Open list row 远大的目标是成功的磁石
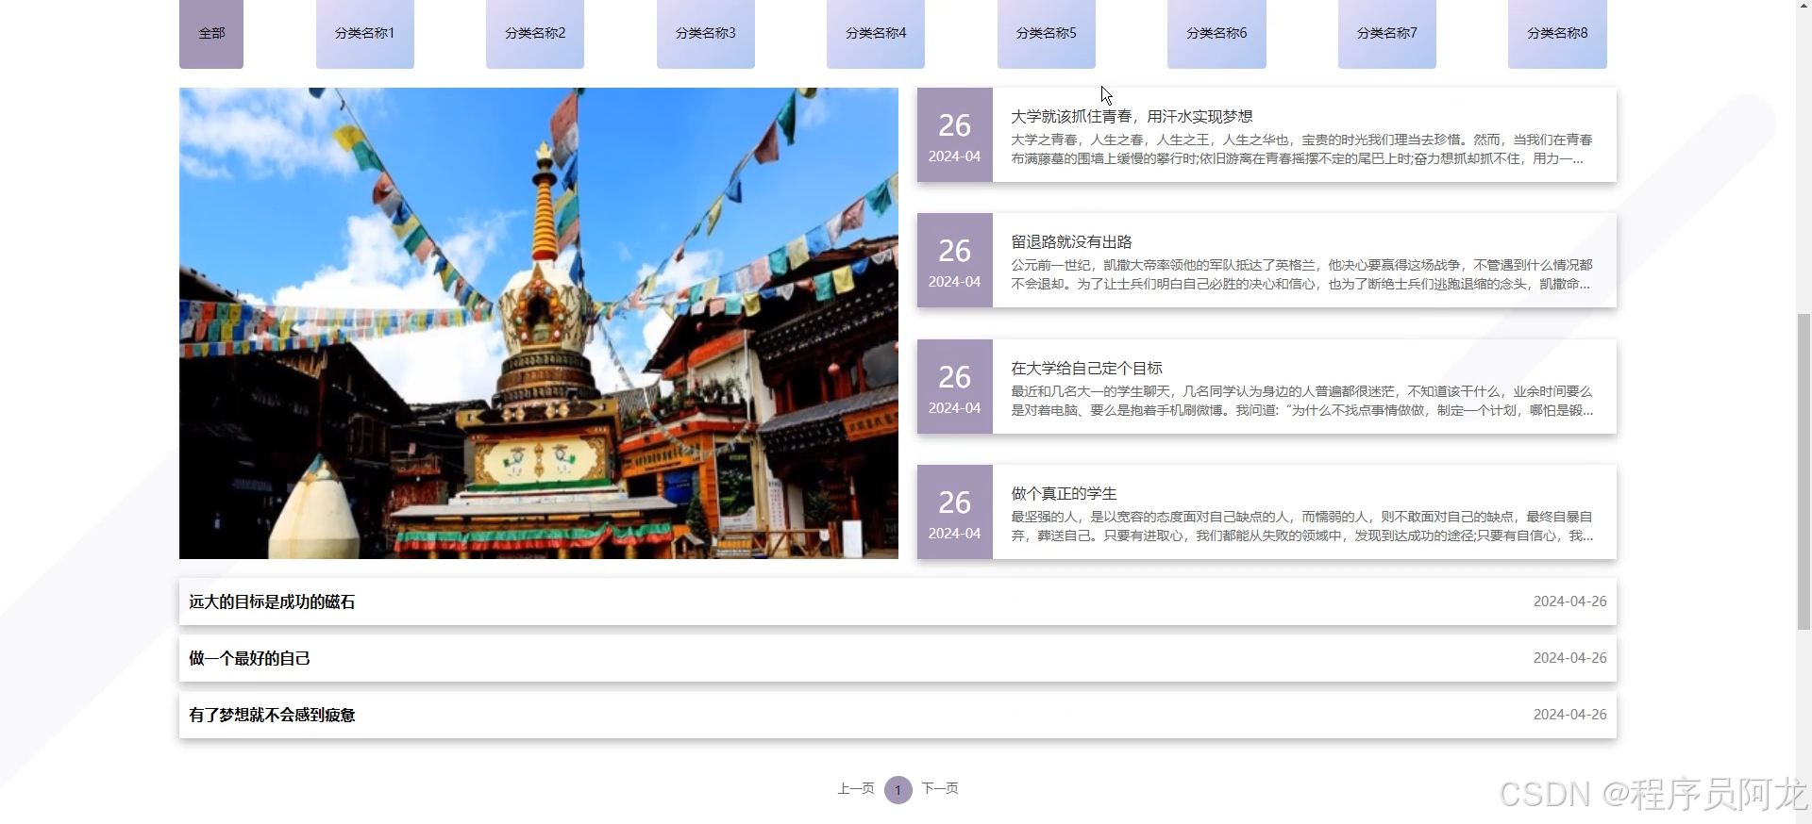Image resolution: width=1812 pixels, height=824 pixels. tap(898, 602)
